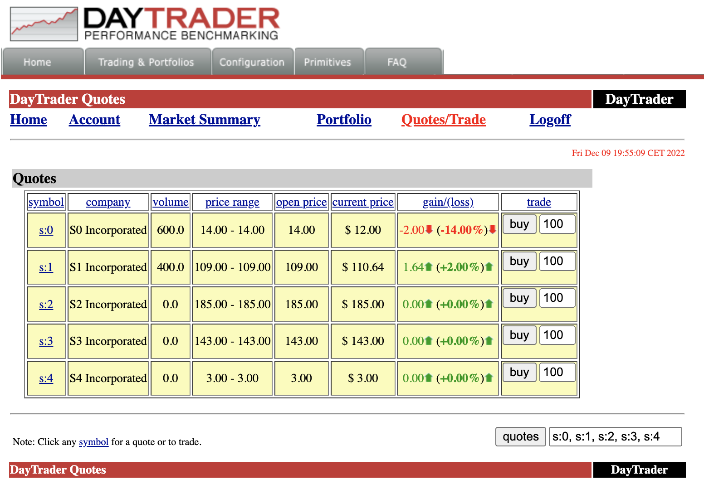Image resolution: width=704 pixels, height=494 pixels.
Task: Switch to the Configuration tab
Action: [252, 62]
